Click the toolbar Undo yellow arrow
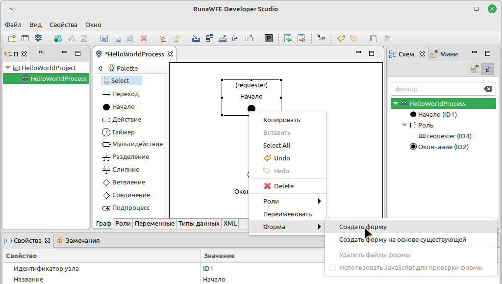 click(341, 38)
